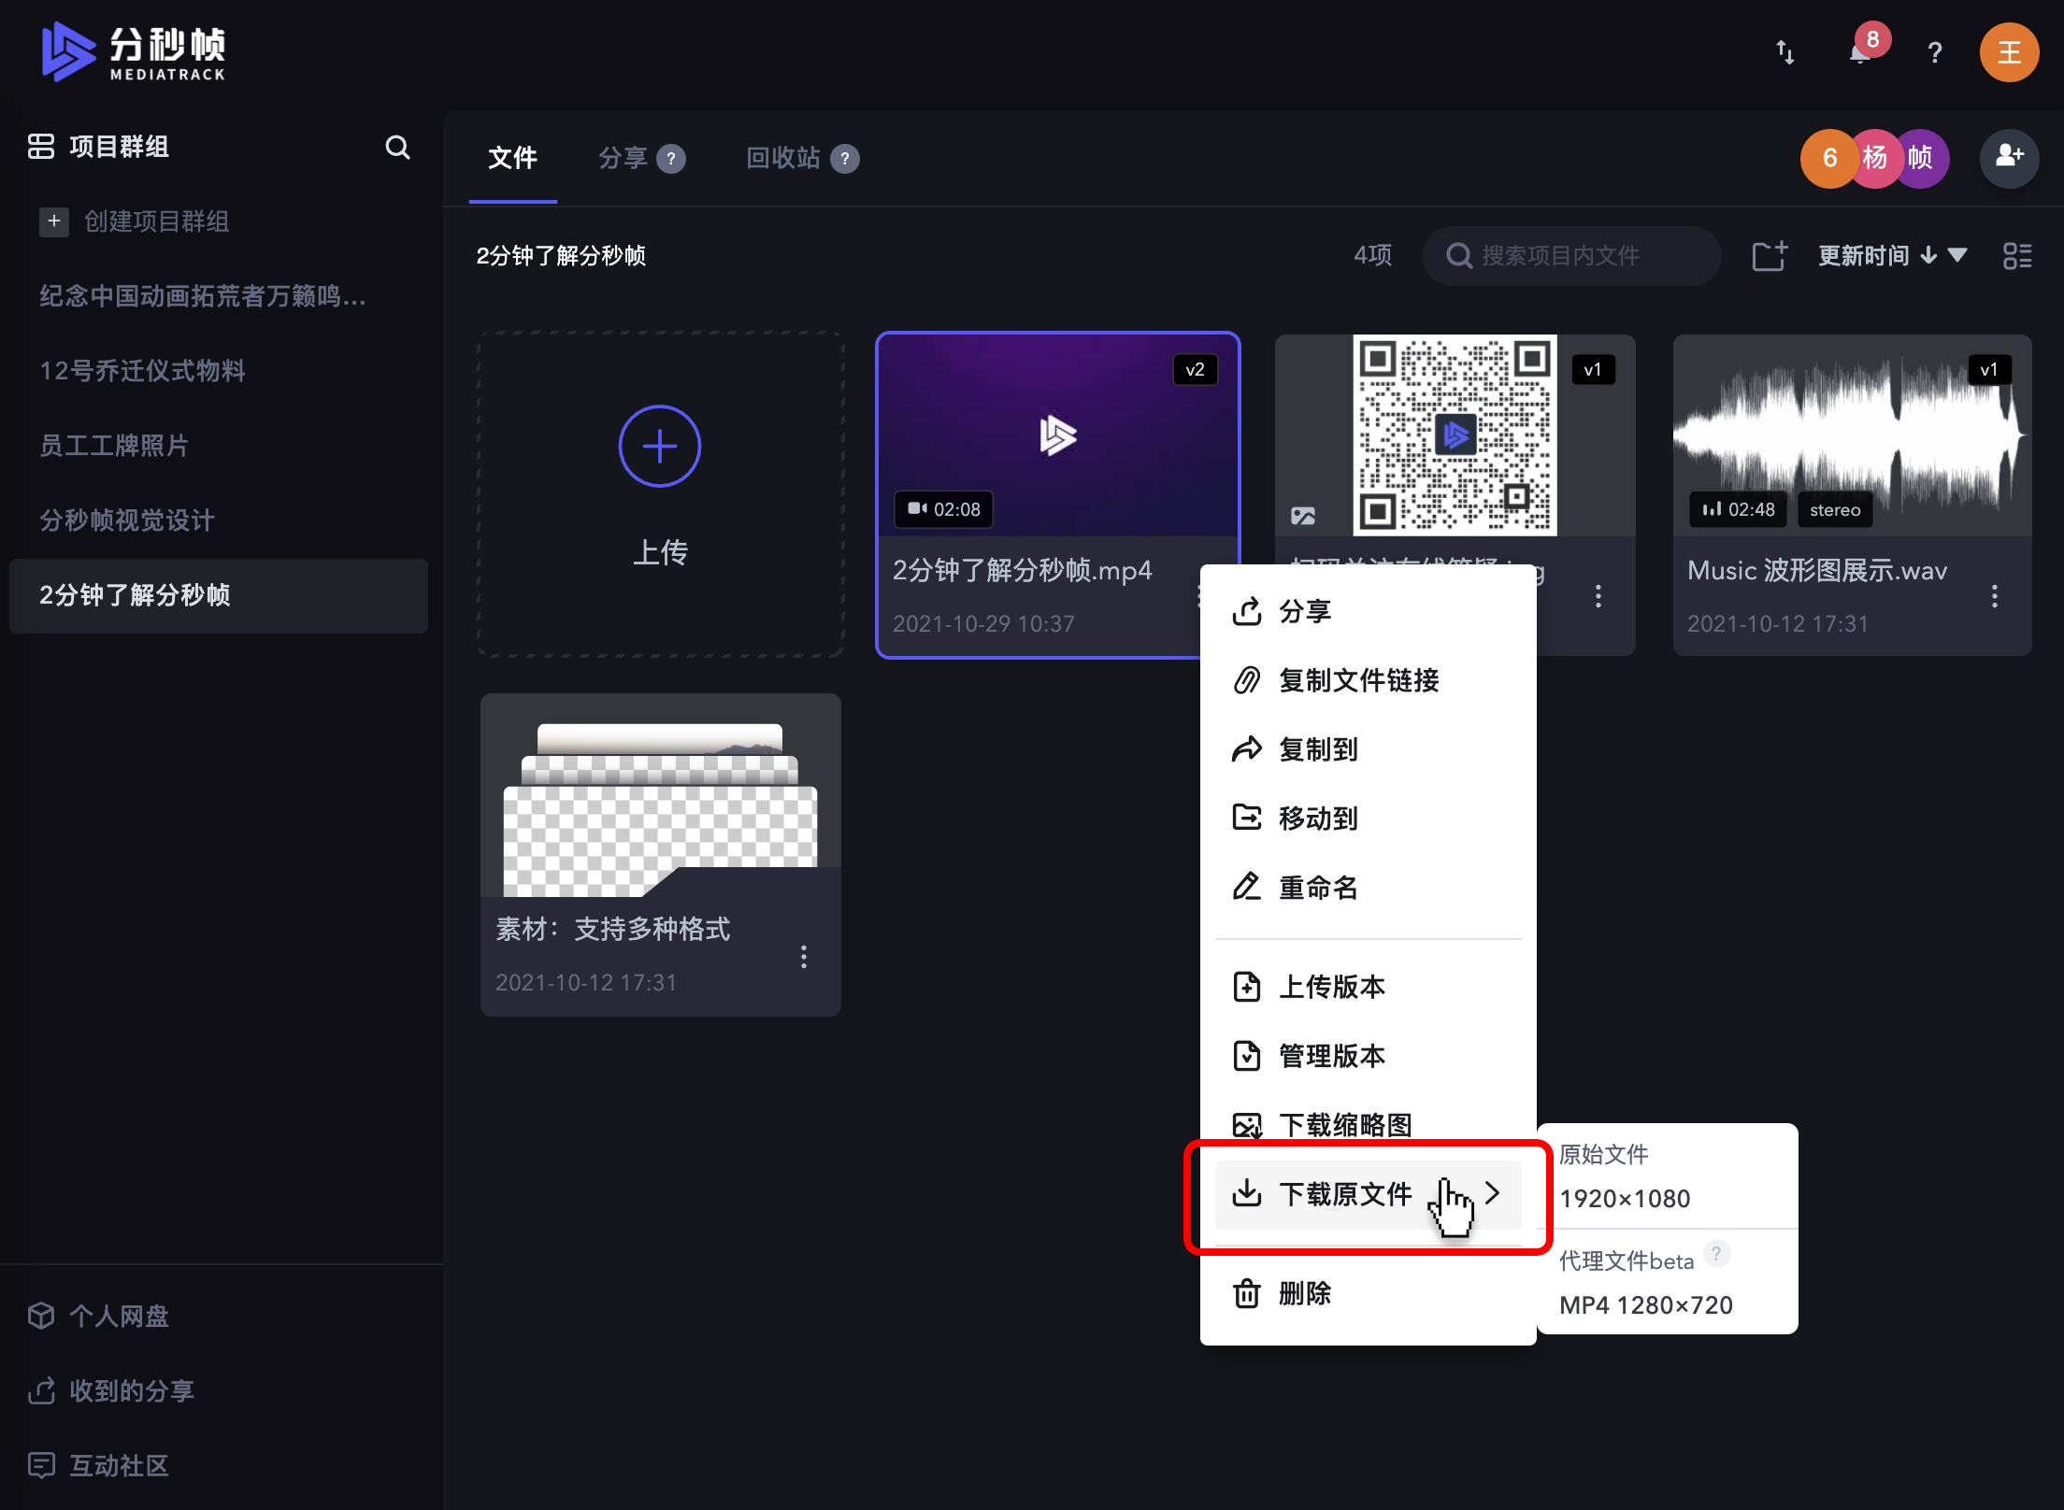This screenshot has width=2064, height=1510.
Task: Switch to the 回收站 tab
Action: (x=785, y=158)
